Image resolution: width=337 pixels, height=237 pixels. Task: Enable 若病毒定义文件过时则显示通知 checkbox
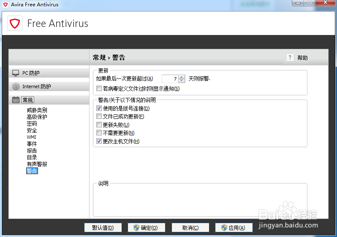(x=99, y=89)
